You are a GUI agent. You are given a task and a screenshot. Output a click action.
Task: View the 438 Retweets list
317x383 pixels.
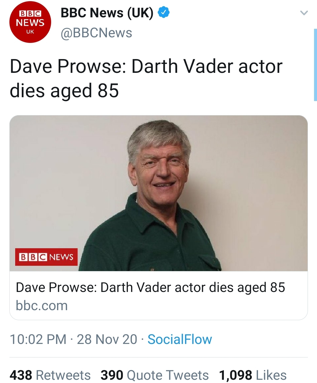pos(50,375)
